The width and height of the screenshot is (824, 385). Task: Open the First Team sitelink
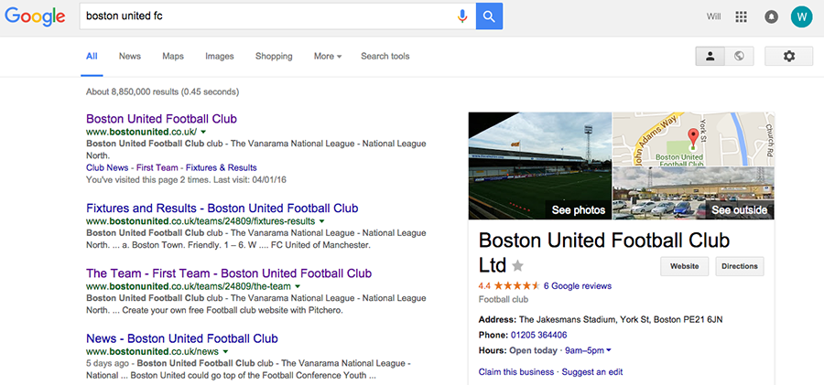coord(157,168)
